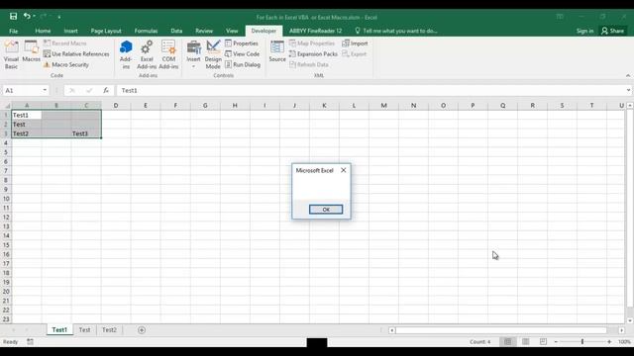Open control Properties
Image resolution: width=634 pixels, height=356 pixels.
(242, 44)
